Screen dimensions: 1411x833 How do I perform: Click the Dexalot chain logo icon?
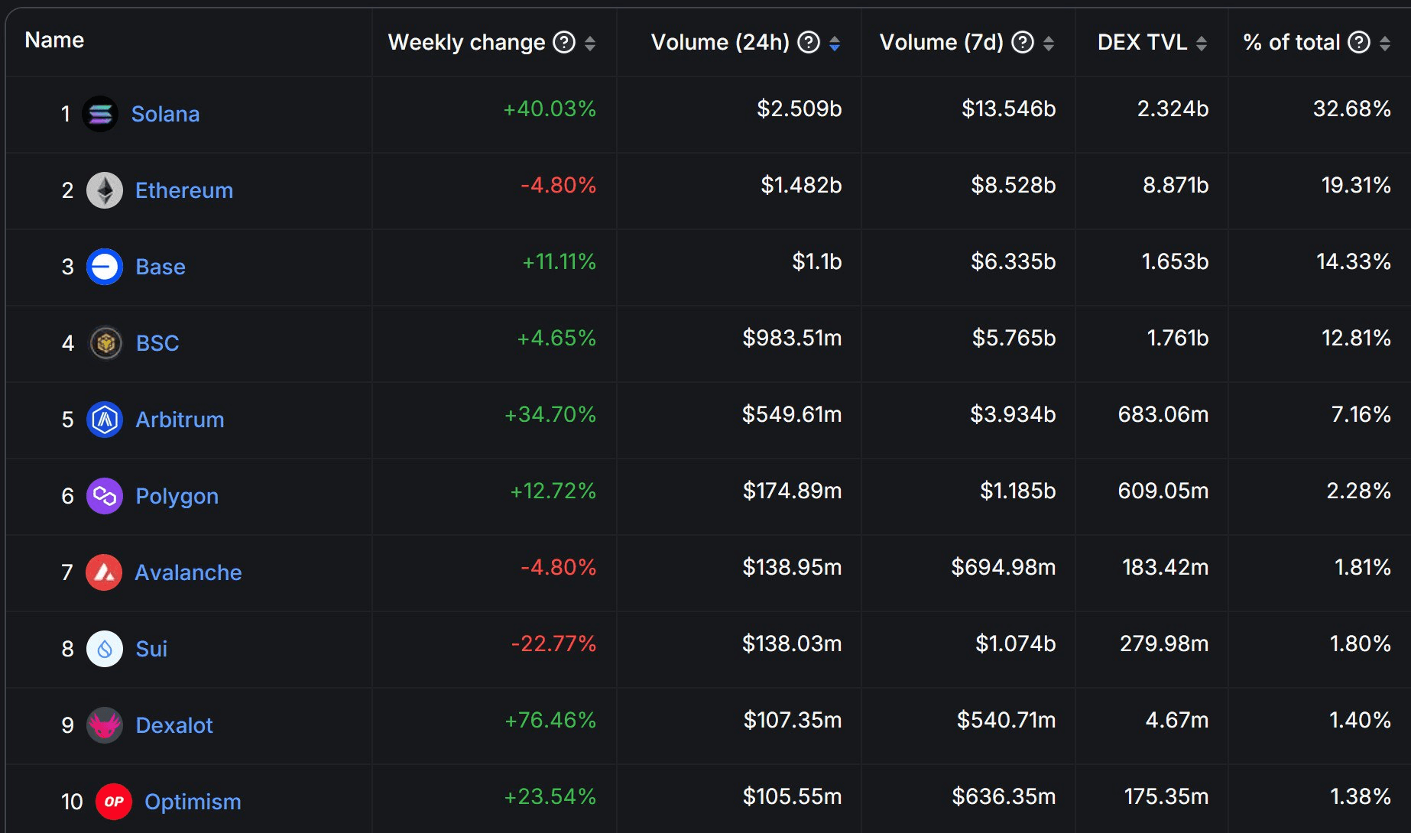(x=105, y=725)
